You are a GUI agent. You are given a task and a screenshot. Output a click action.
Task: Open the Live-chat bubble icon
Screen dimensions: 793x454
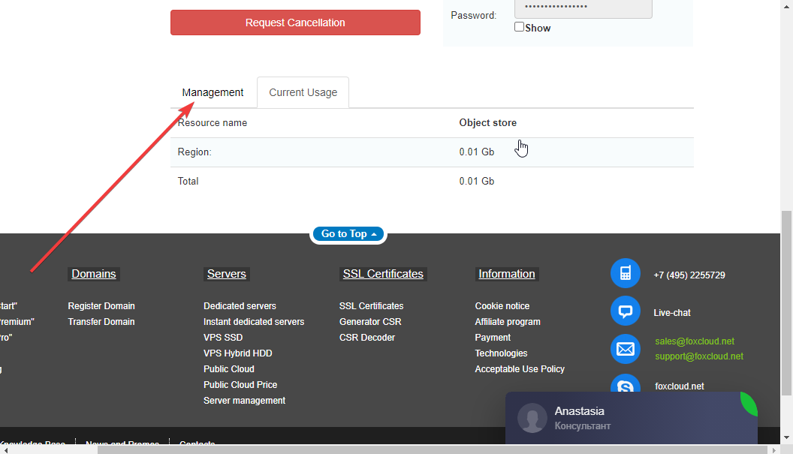625,311
